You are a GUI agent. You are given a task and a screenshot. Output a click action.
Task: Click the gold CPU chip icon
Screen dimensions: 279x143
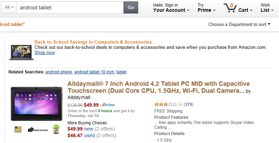tap(18, 129)
